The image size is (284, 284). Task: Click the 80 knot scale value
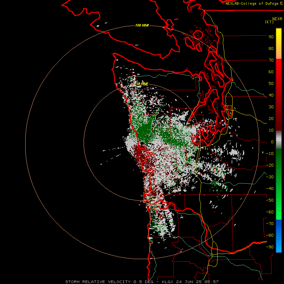tap(271, 48)
